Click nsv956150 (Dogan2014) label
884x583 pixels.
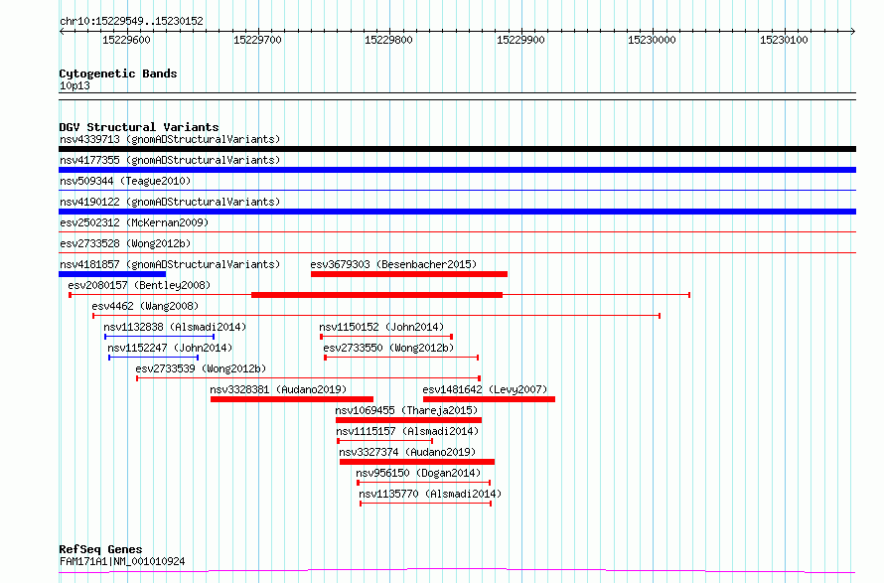(418, 473)
